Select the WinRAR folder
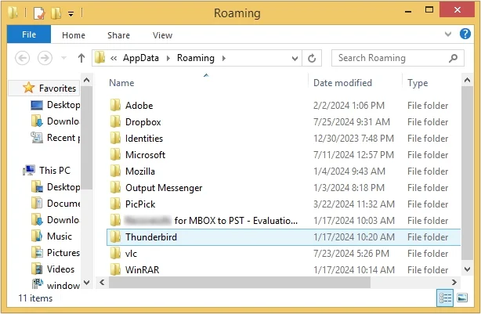The width and height of the screenshot is (481, 314). click(x=284, y=270)
